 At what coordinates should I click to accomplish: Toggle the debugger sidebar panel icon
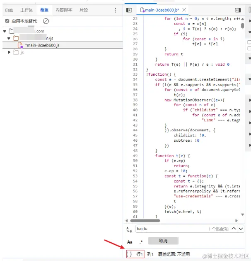point(238,10)
